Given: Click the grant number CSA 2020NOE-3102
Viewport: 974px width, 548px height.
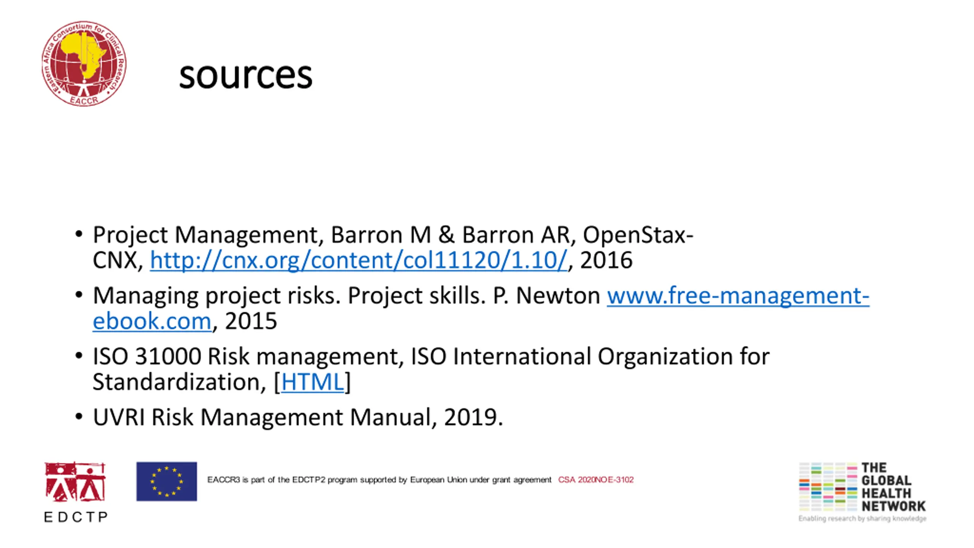Looking at the screenshot, I should [596, 480].
